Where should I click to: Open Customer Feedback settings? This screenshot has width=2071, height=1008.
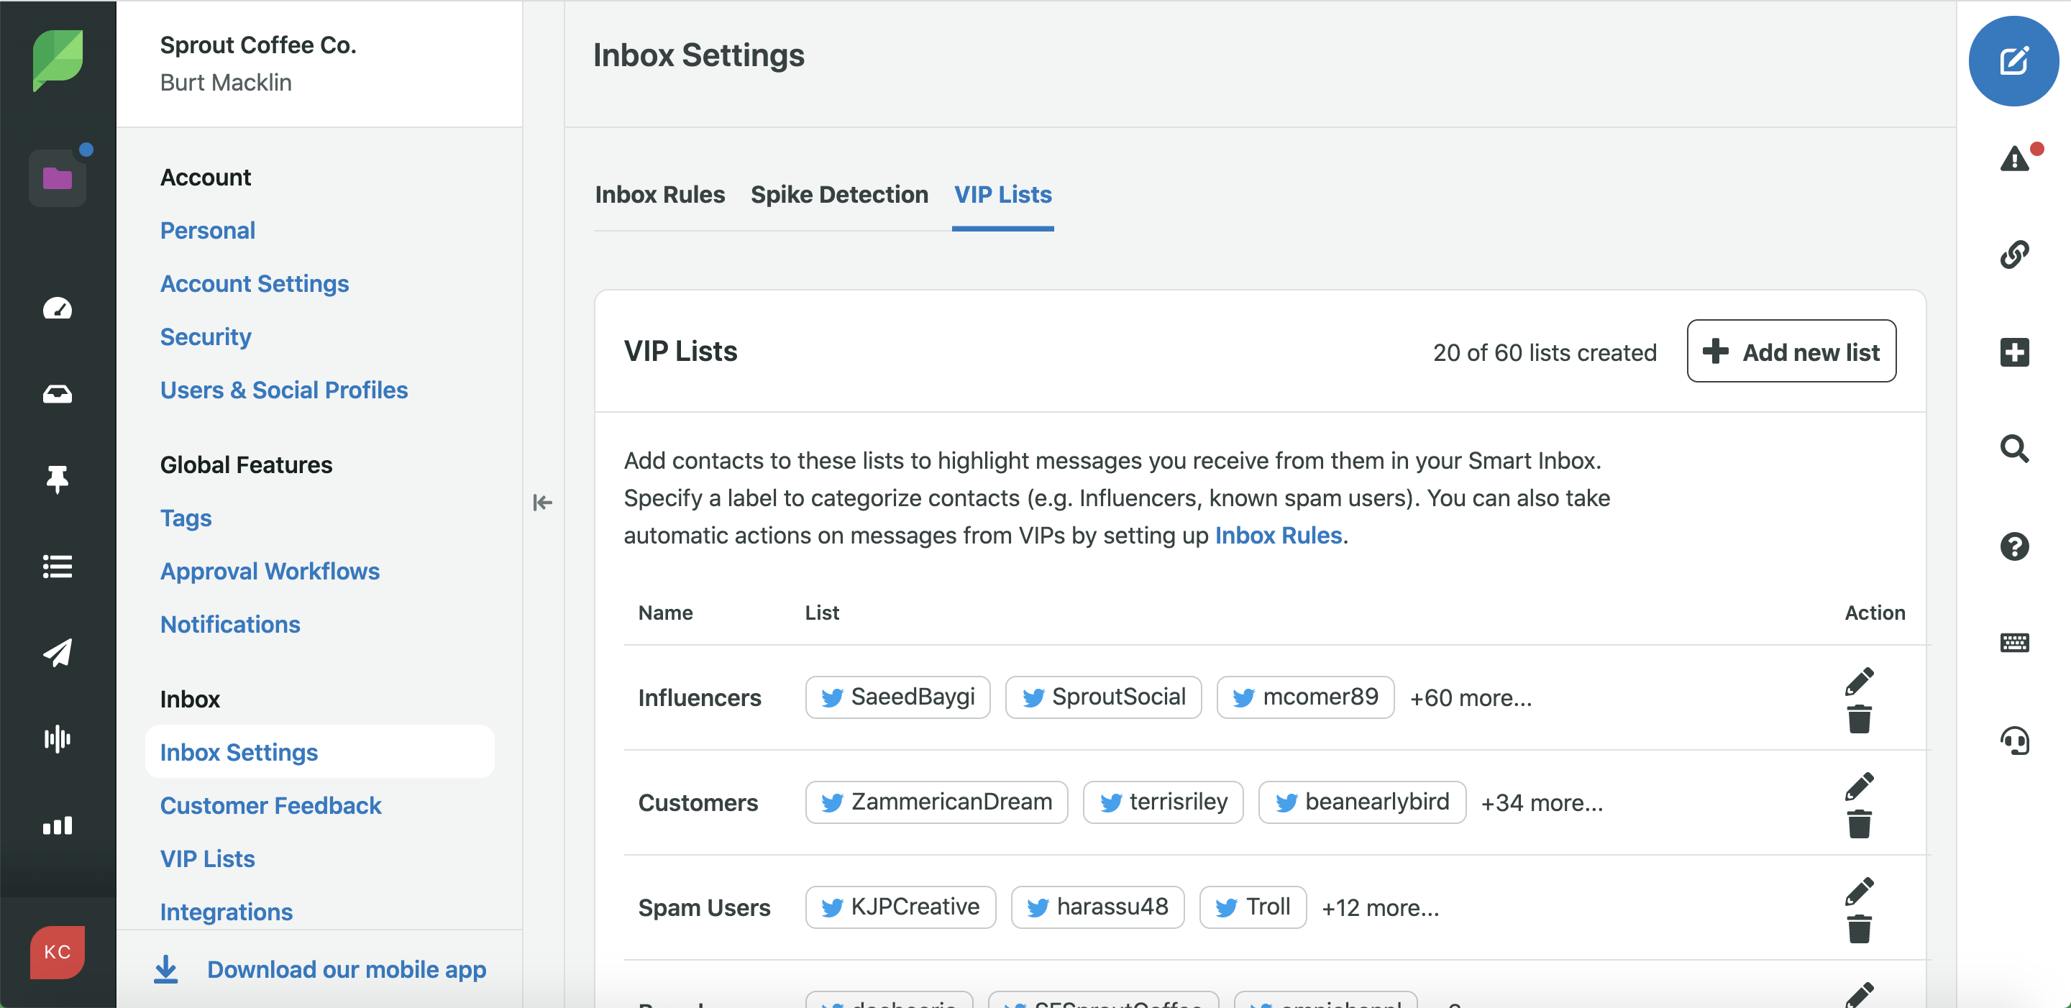pos(270,805)
